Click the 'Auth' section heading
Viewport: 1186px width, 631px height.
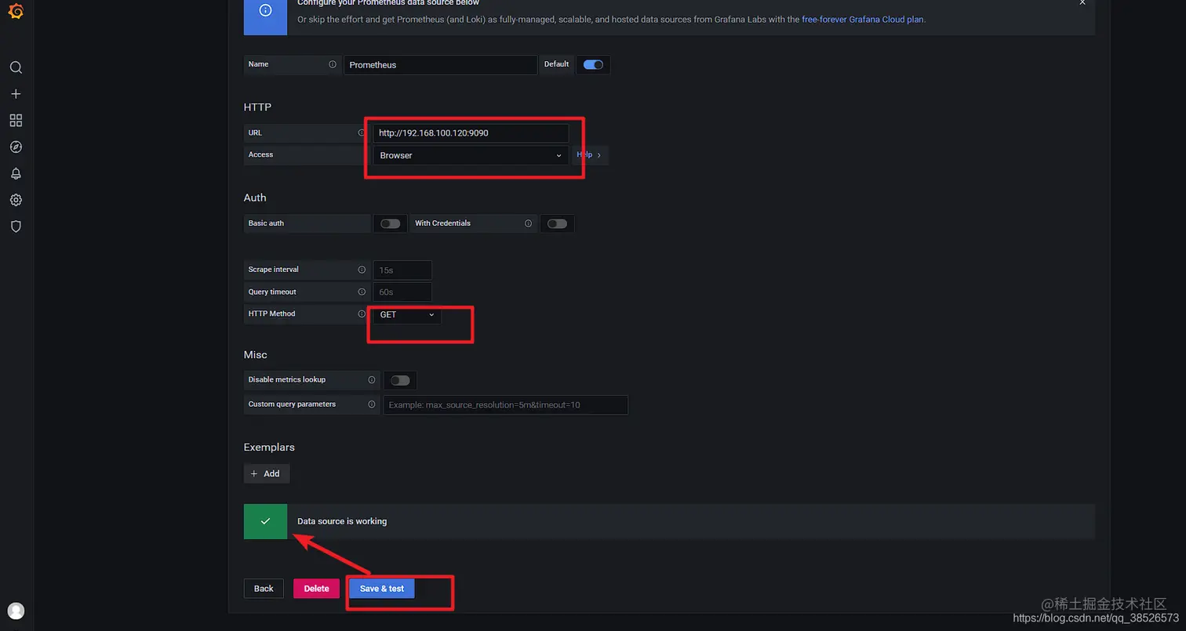pos(255,198)
